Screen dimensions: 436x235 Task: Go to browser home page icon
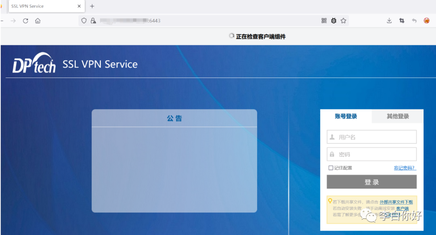click(38, 21)
